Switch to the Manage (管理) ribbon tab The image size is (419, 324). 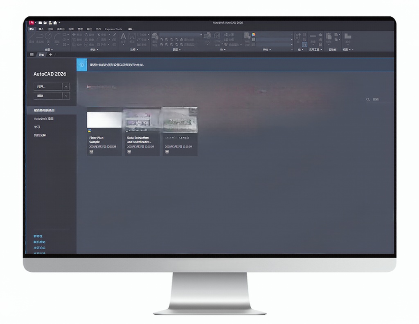click(80, 29)
